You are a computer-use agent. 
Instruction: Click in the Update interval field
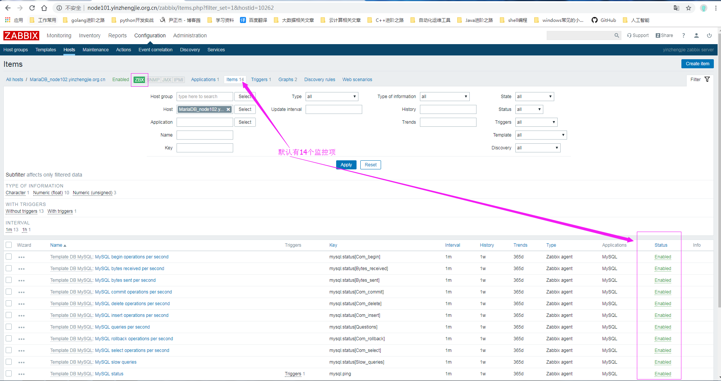pos(334,109)
